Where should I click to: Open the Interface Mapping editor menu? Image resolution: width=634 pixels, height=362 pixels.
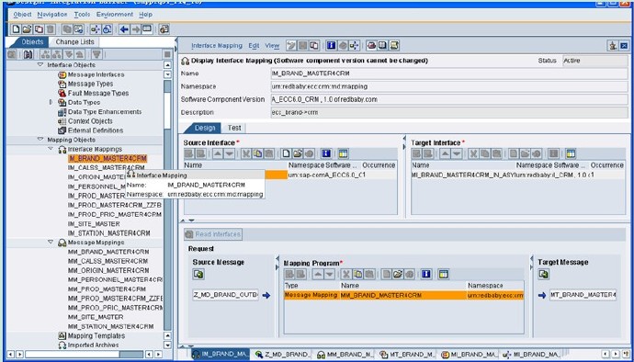[x=217, y=46]
